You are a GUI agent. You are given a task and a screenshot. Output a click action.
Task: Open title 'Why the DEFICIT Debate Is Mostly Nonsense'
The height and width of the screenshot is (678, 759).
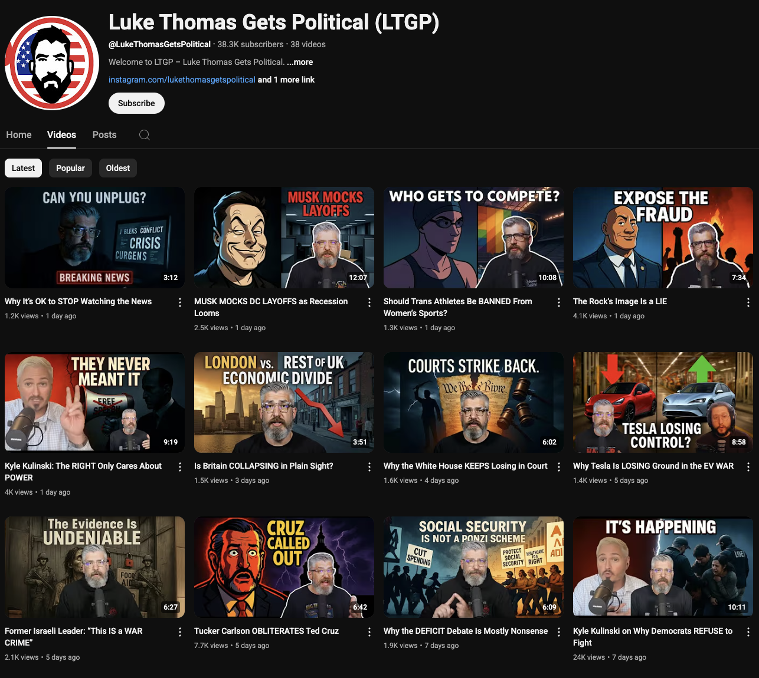tap(466, 631)
